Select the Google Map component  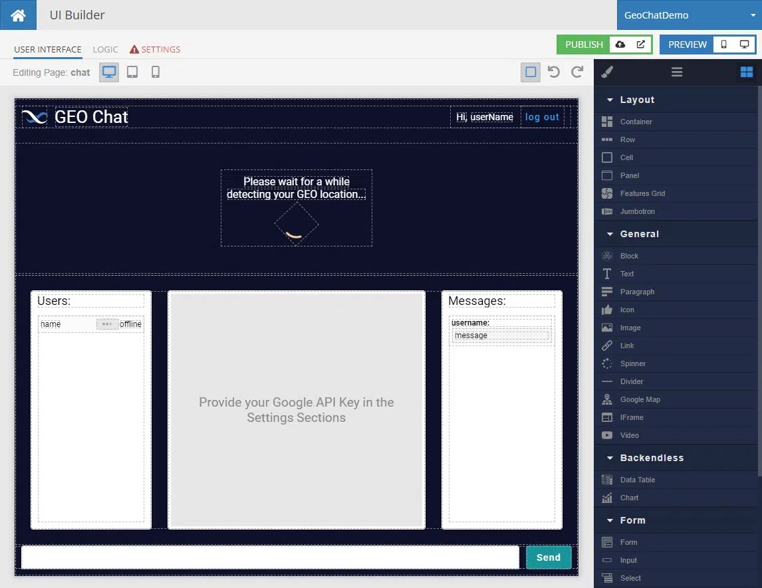pyautogui.click(x=636, y=399)
